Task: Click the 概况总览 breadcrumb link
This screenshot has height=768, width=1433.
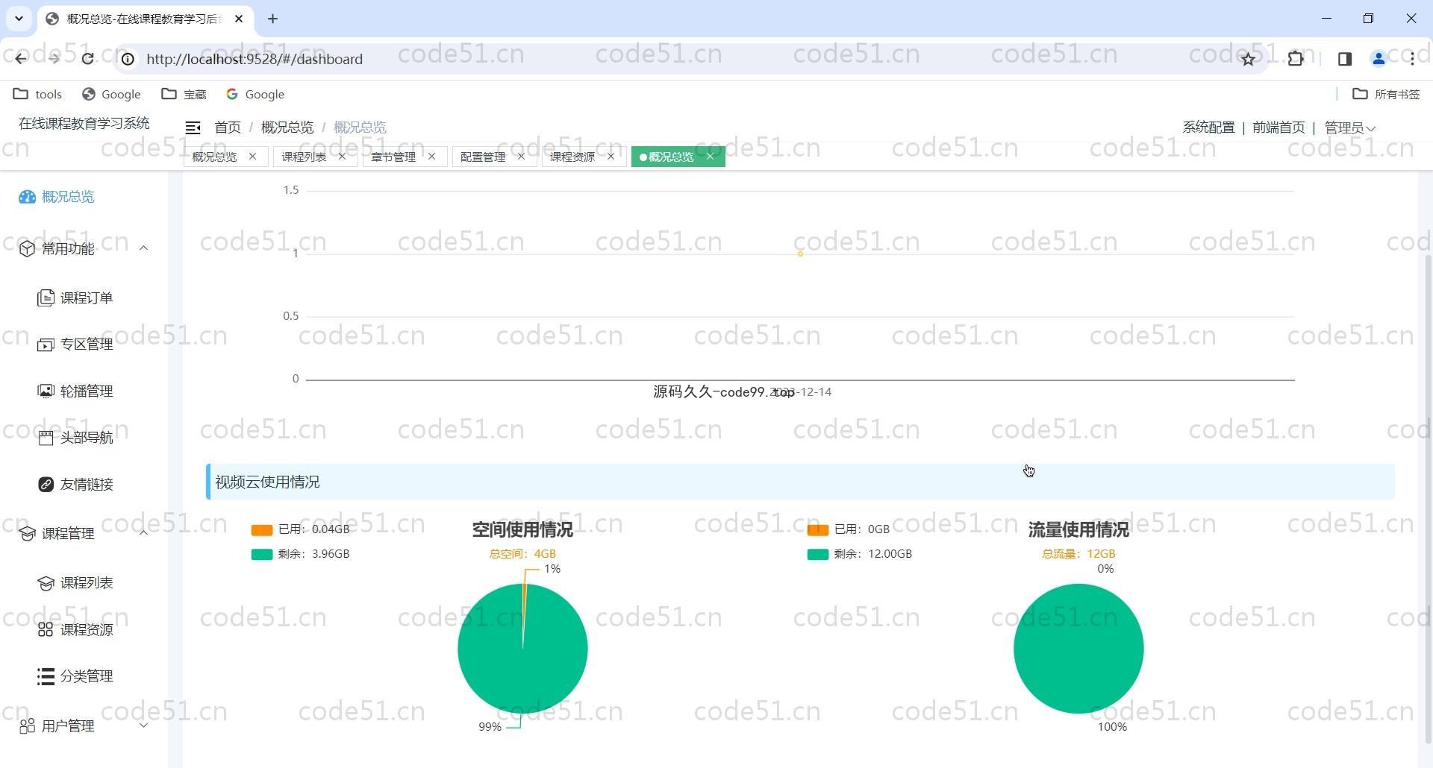Action: 287,128
